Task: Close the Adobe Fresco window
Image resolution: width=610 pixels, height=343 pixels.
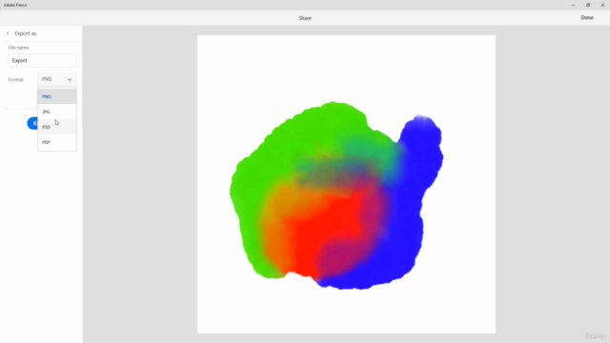Action: coord(602,5)
